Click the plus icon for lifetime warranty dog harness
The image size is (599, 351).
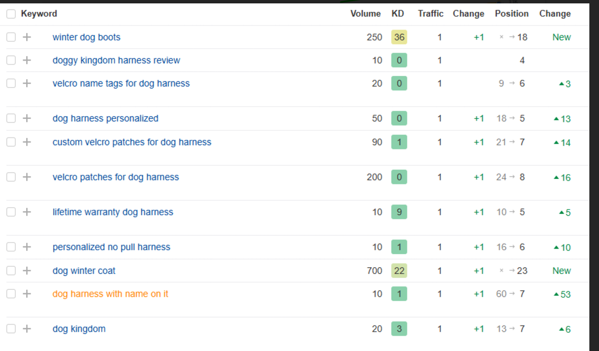tap(27, 212)
